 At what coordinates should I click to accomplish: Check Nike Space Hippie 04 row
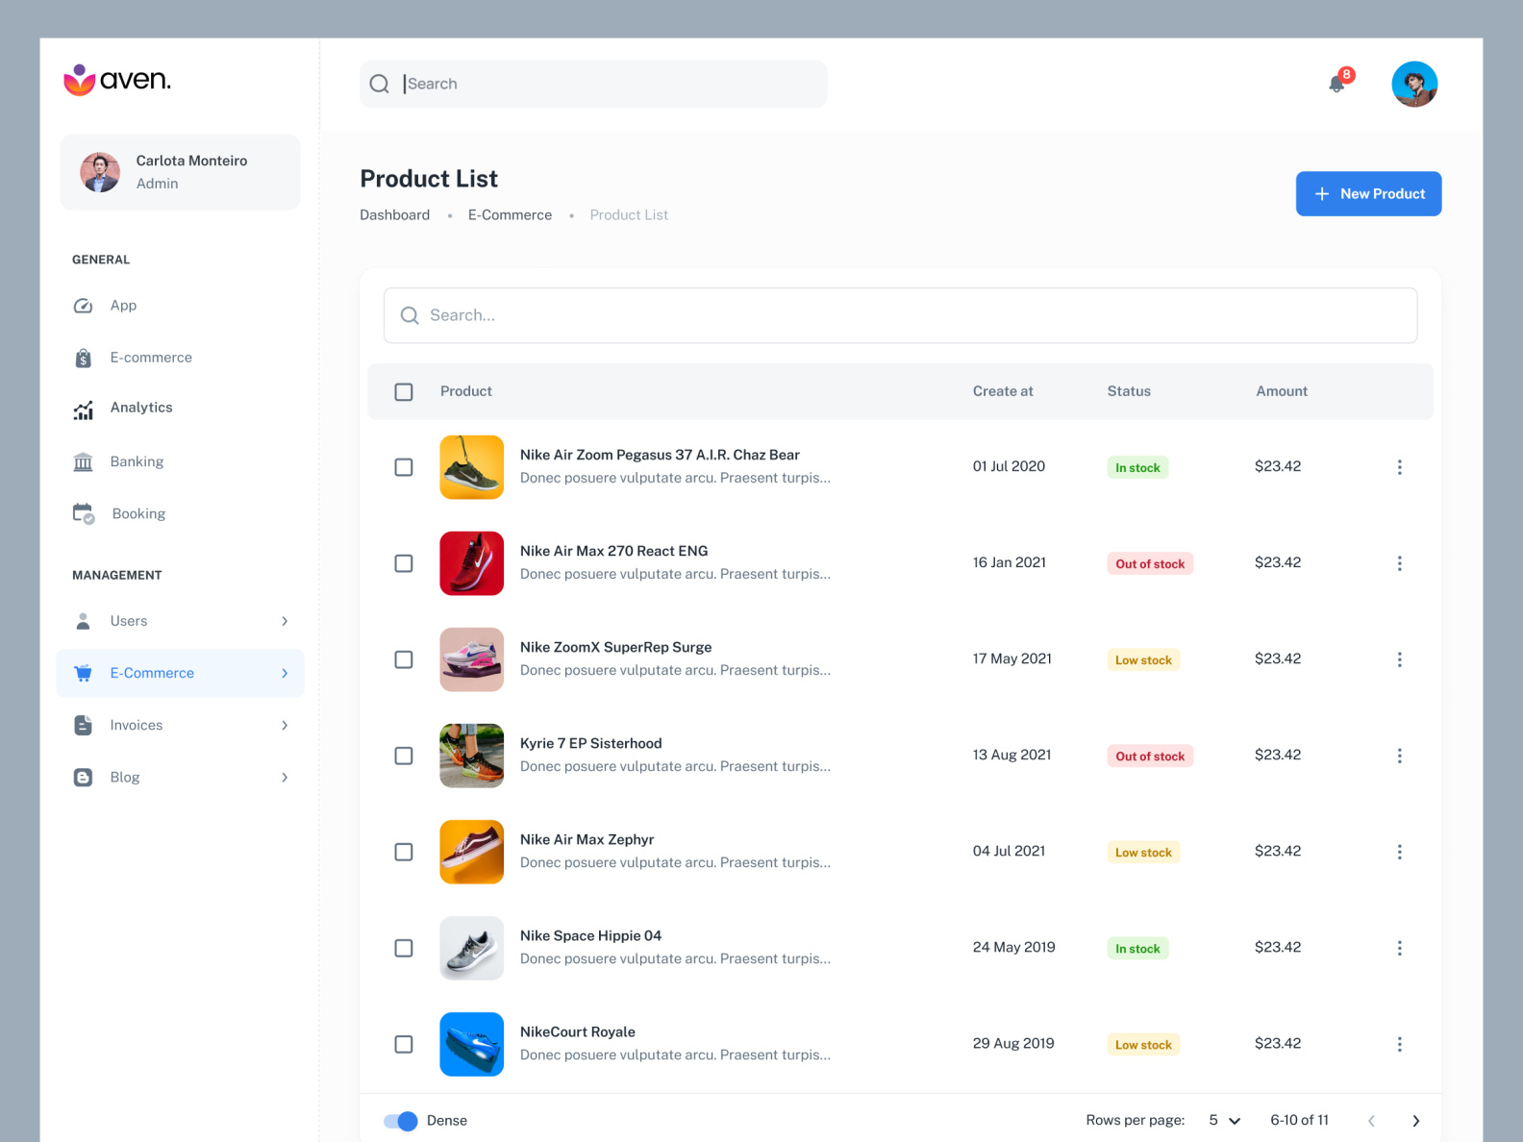pyautogui.click(x=404, y=948)
